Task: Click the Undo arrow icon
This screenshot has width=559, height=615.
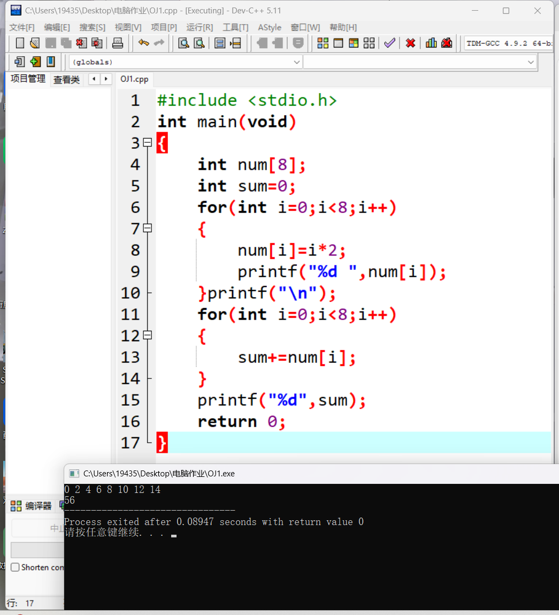Action: (143, 43)
